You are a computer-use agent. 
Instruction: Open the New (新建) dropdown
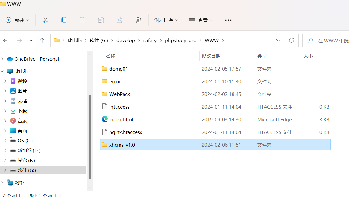pyautogui.click(x=17, y=20)
